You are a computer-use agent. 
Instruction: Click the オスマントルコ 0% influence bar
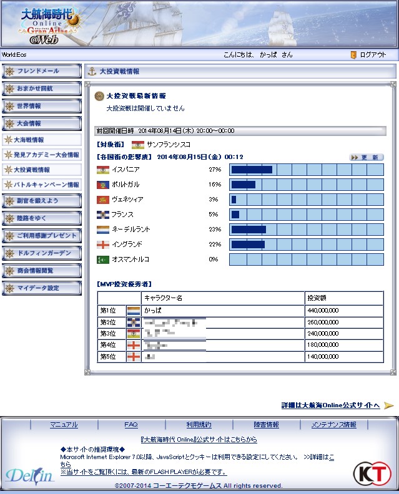306,259
